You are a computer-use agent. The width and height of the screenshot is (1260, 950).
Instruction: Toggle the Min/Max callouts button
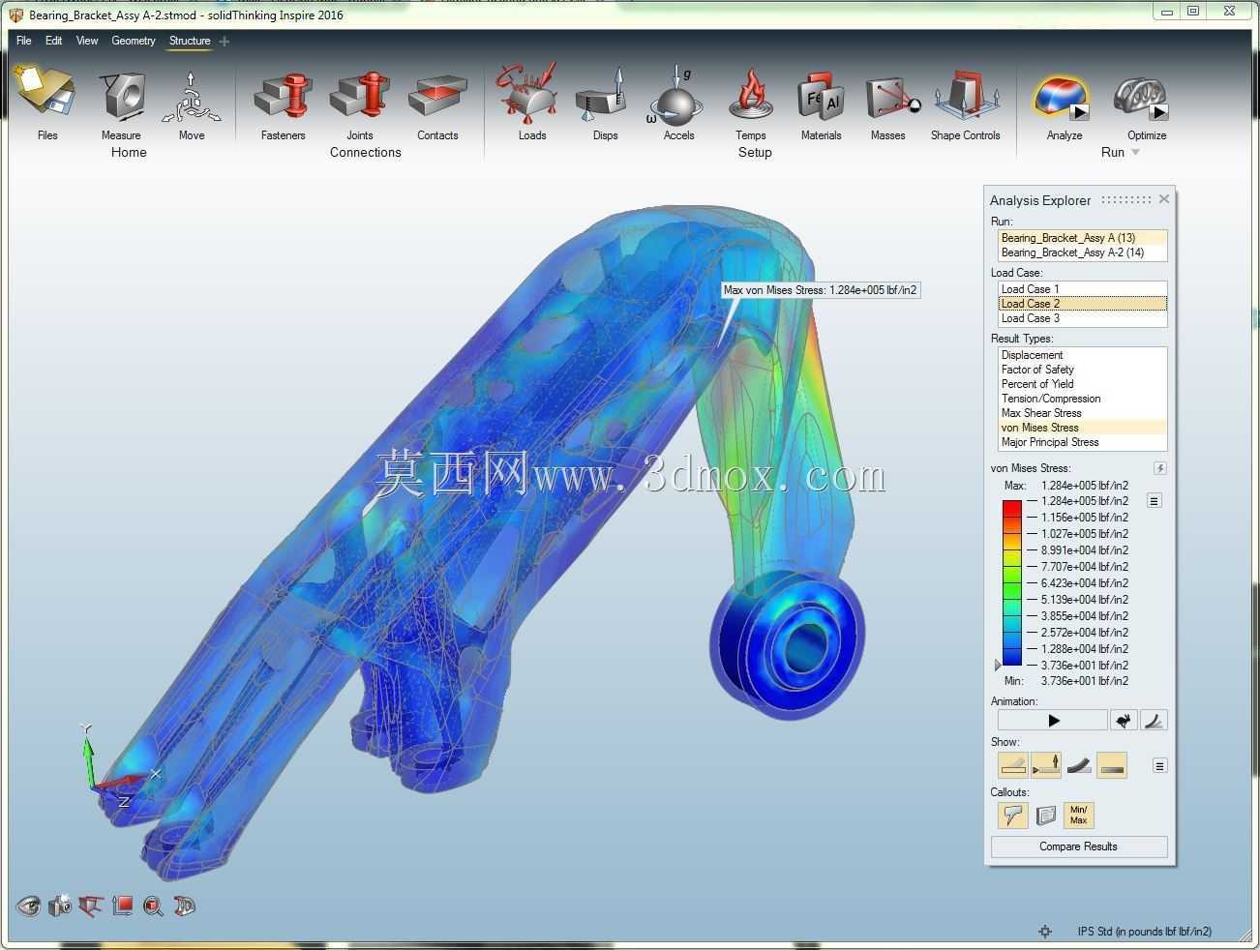(1078, 816)
